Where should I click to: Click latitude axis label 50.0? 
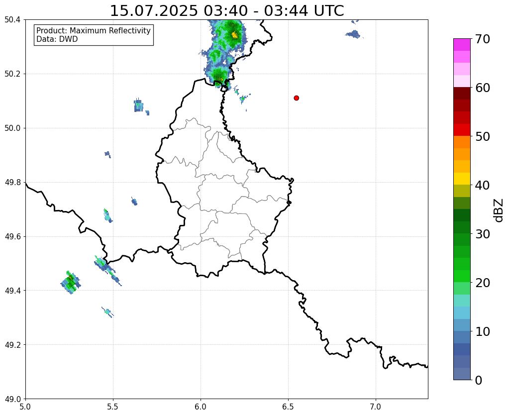12,128
